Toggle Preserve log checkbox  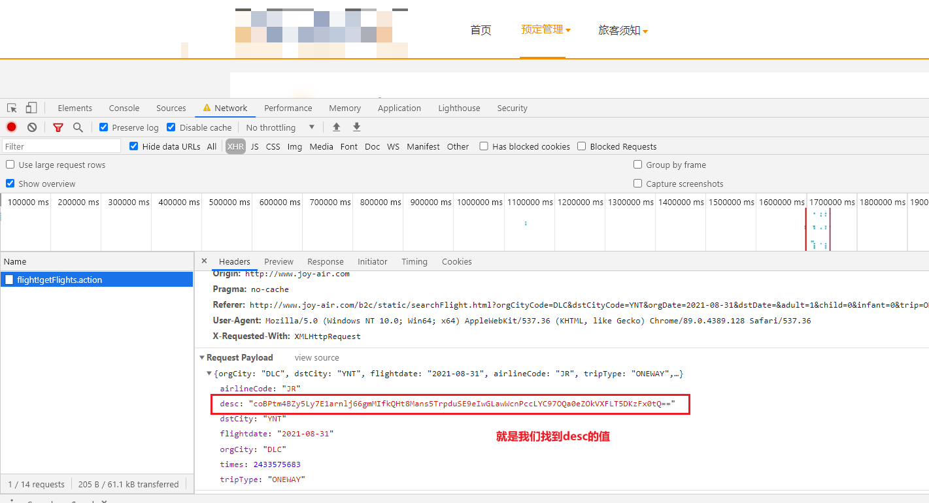click(x=103, y=127)
